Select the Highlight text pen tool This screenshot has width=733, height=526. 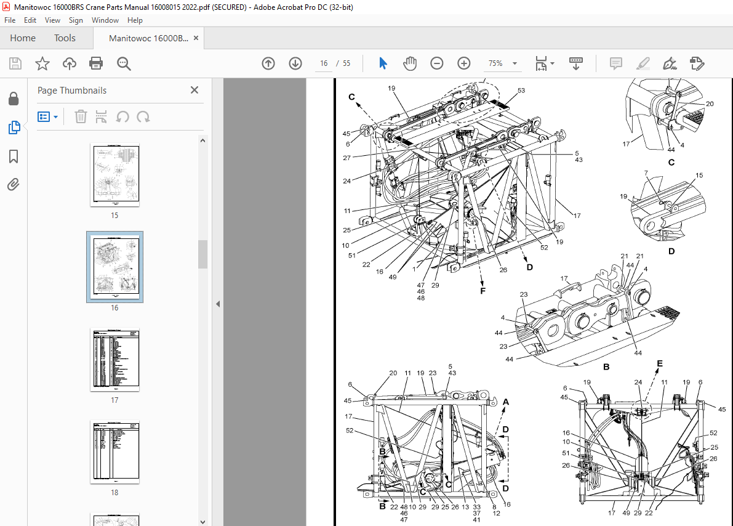tap(643, 63)
